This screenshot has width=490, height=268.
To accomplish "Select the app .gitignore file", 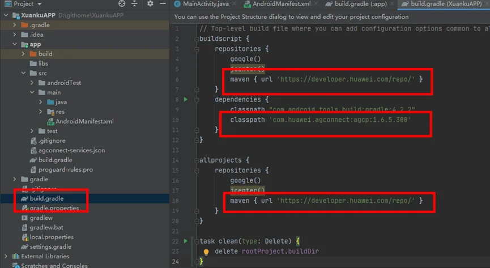I will (52, 141).
